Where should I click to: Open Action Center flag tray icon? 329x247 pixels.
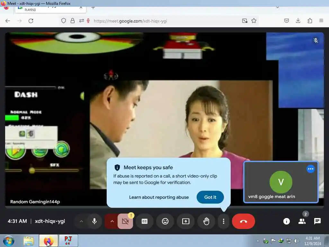(273, 241)
